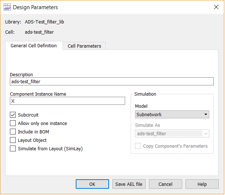The height and width of the screenshot is (195, 225).
Task: Expand the Simulate As combo box
Action: pos(172,133)
